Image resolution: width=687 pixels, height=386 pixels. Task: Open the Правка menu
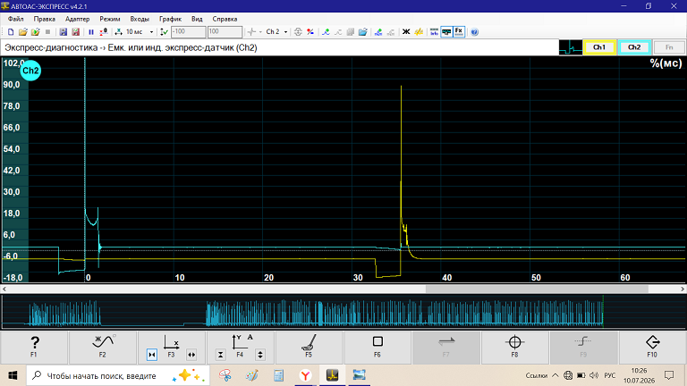(x=44, y=19)
